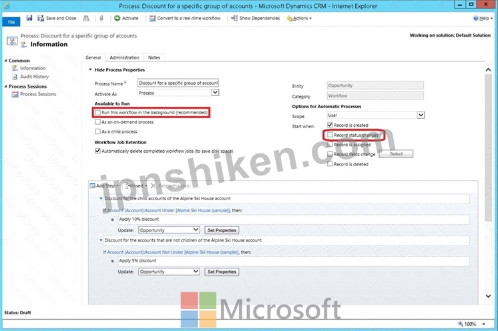Viewport: 498px width, 331px height.
Task: Check Record is assigned
Action: pyautogui.click(x=330, y=144)
